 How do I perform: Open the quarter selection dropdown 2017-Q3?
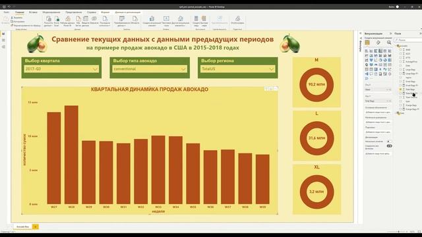[61, 69]
